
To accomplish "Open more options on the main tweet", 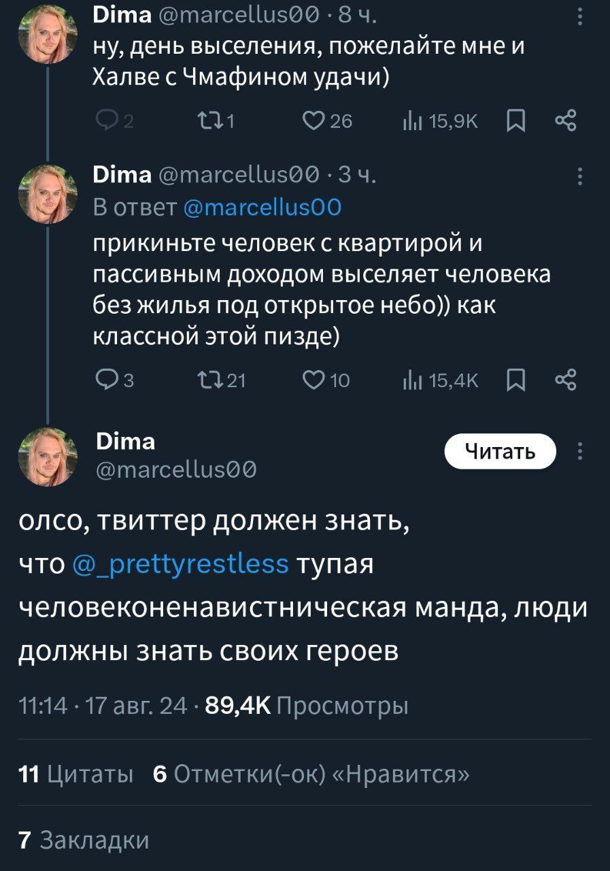I will tap(579, 452).
